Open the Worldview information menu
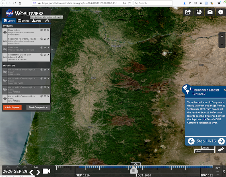The image size is (226, 177). [221, 12]
